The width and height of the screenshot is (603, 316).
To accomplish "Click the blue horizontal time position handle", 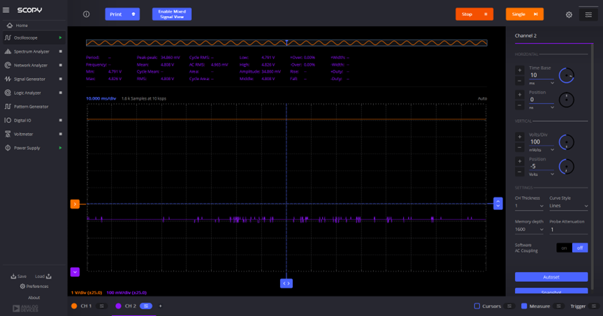I will pyautogui.click(x=286, y=283).
